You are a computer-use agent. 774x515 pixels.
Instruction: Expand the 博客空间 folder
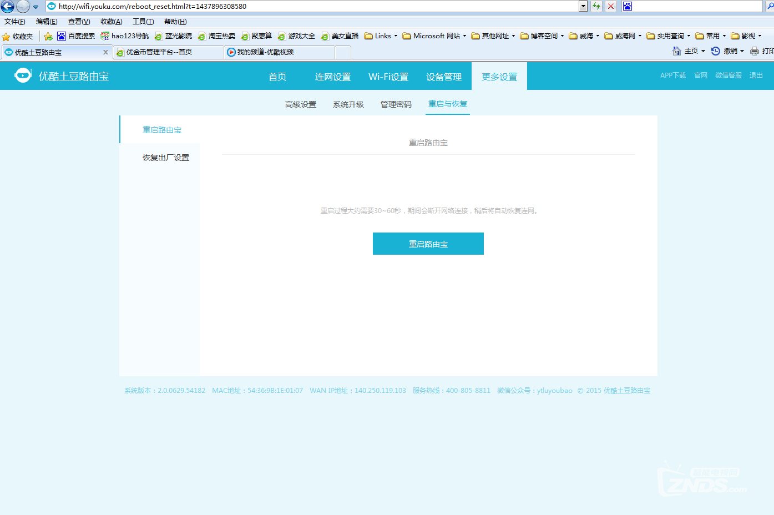coord(542,36)
